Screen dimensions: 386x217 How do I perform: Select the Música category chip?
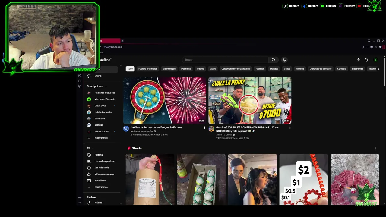tap(200, 69)
